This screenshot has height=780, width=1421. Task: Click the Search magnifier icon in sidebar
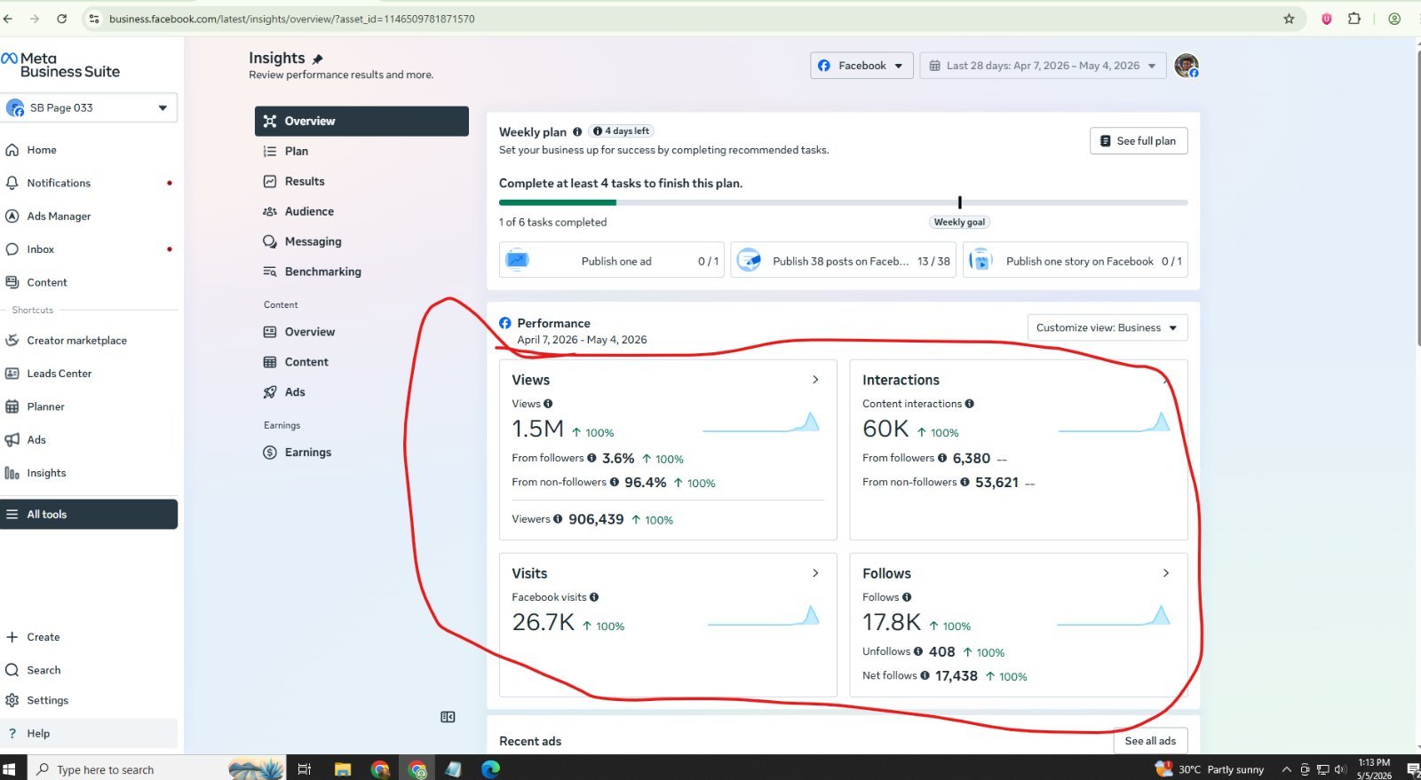click(12, 670)
